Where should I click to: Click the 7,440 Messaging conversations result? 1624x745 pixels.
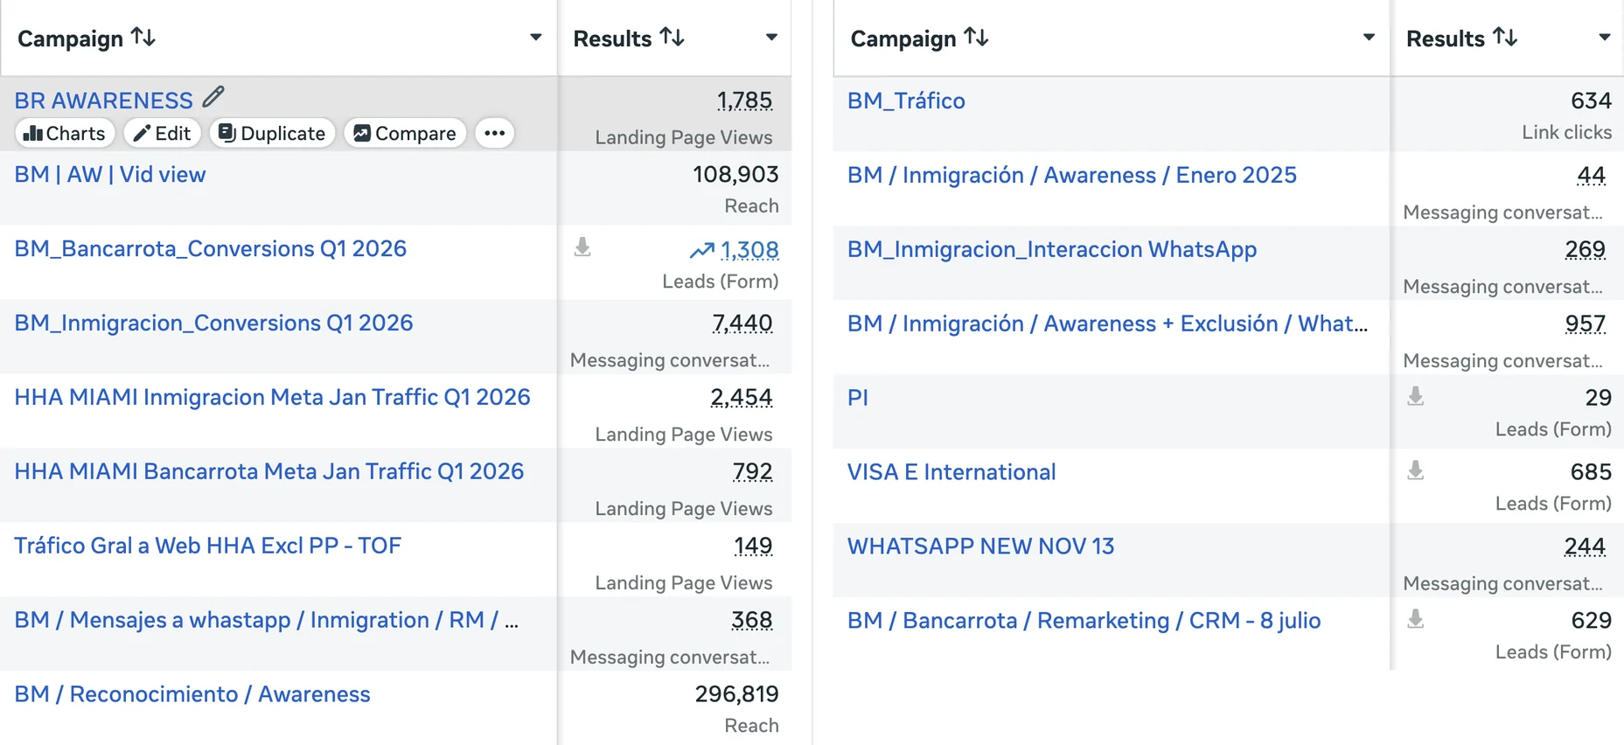coord(742,324)
